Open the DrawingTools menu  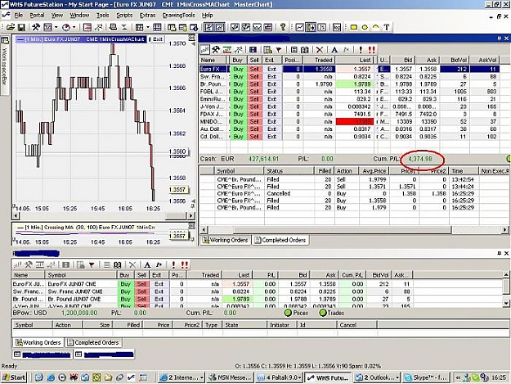[178, 15]
